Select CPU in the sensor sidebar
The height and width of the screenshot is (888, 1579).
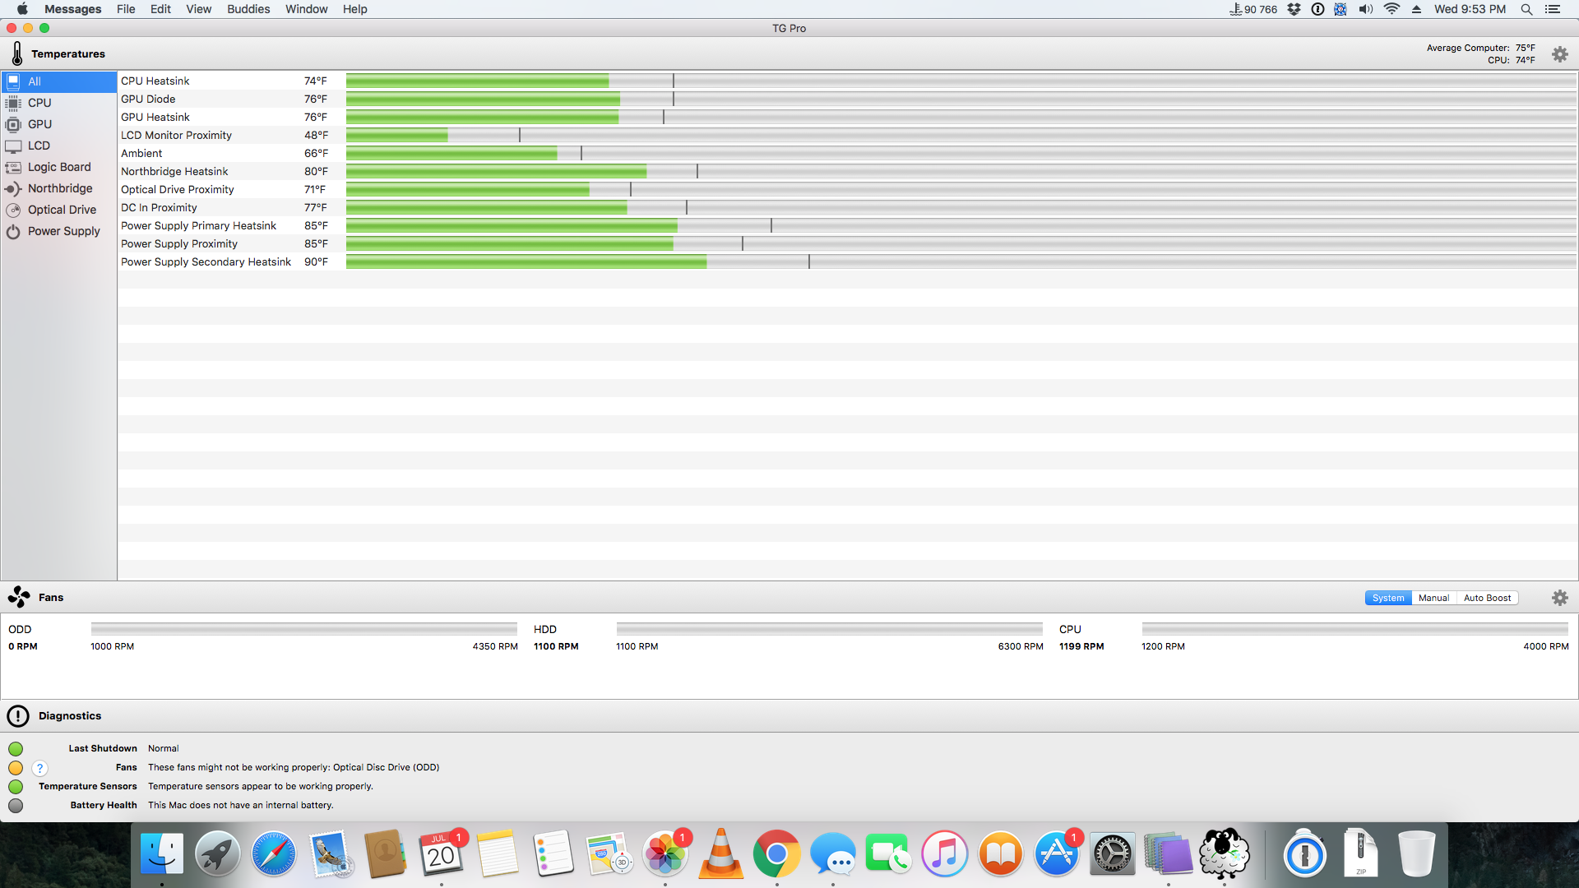coord(39,103)
